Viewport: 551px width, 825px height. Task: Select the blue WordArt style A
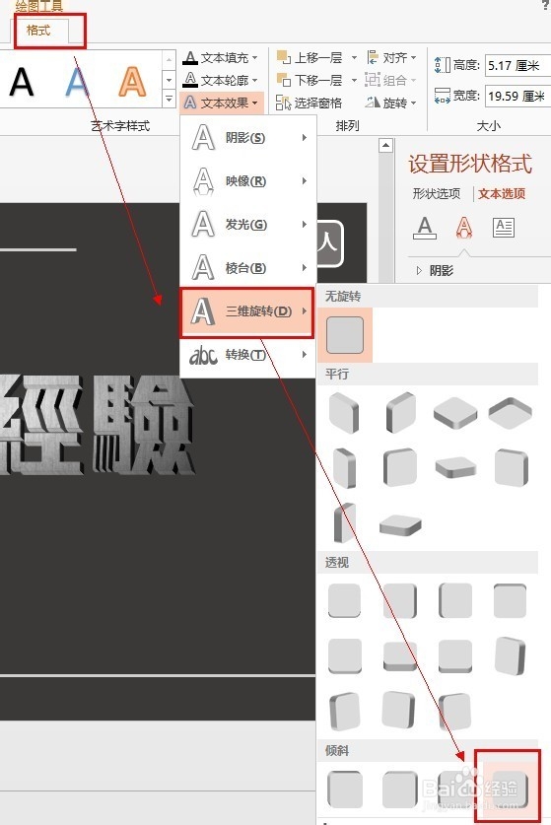click(x=77, y=82)
